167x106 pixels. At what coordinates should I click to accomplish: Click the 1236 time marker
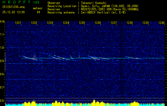click(x=98, y=23)
